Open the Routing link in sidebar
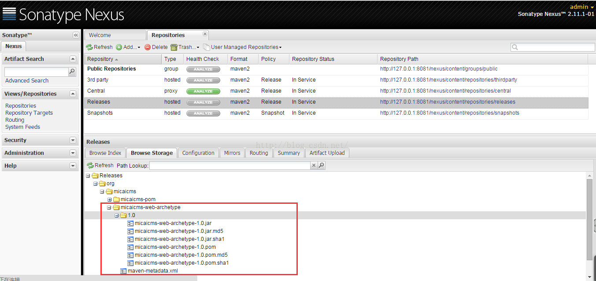This screenshot has width=596, height=281. pos(15,120)
